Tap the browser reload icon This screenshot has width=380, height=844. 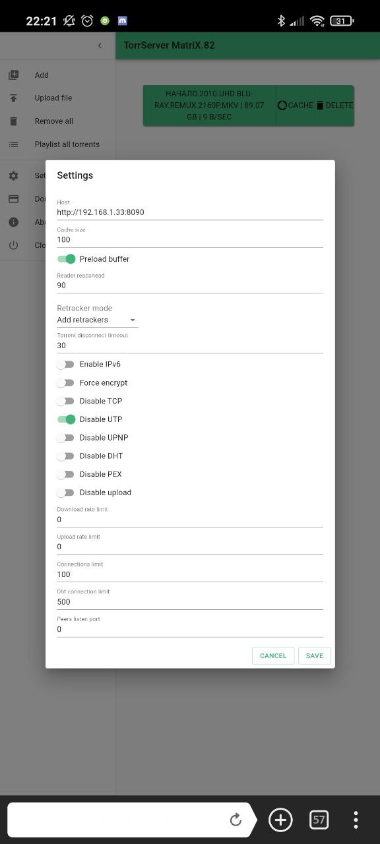coord(236,820)
